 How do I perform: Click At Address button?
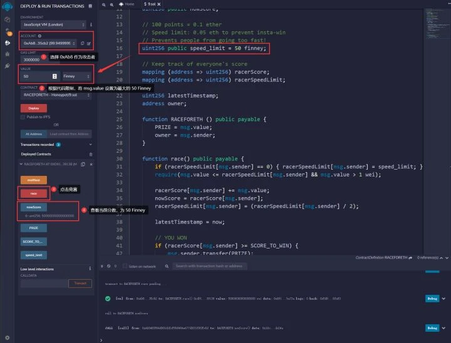click(x=34, y=134)
